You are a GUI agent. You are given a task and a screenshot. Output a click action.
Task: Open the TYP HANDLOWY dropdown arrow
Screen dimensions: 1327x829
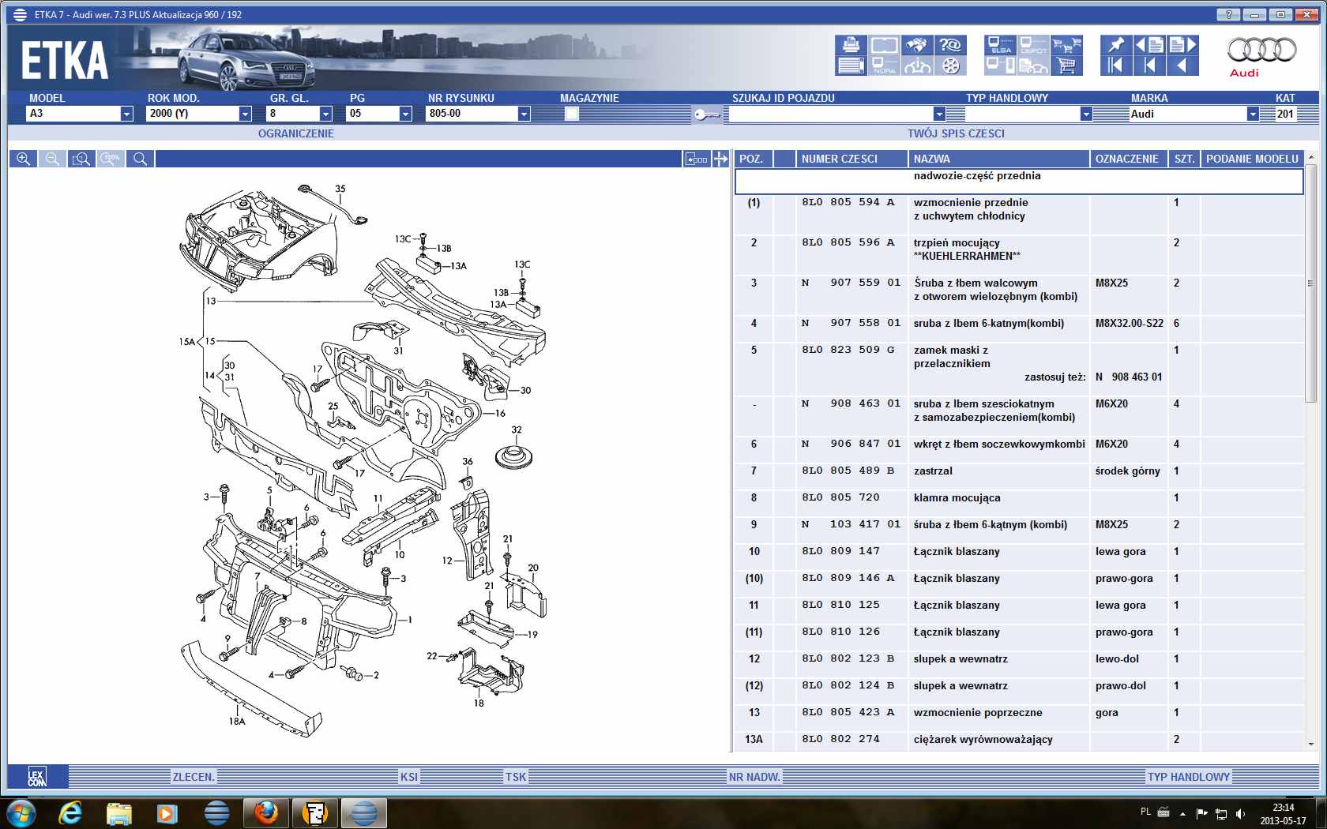click(1086, 114)
